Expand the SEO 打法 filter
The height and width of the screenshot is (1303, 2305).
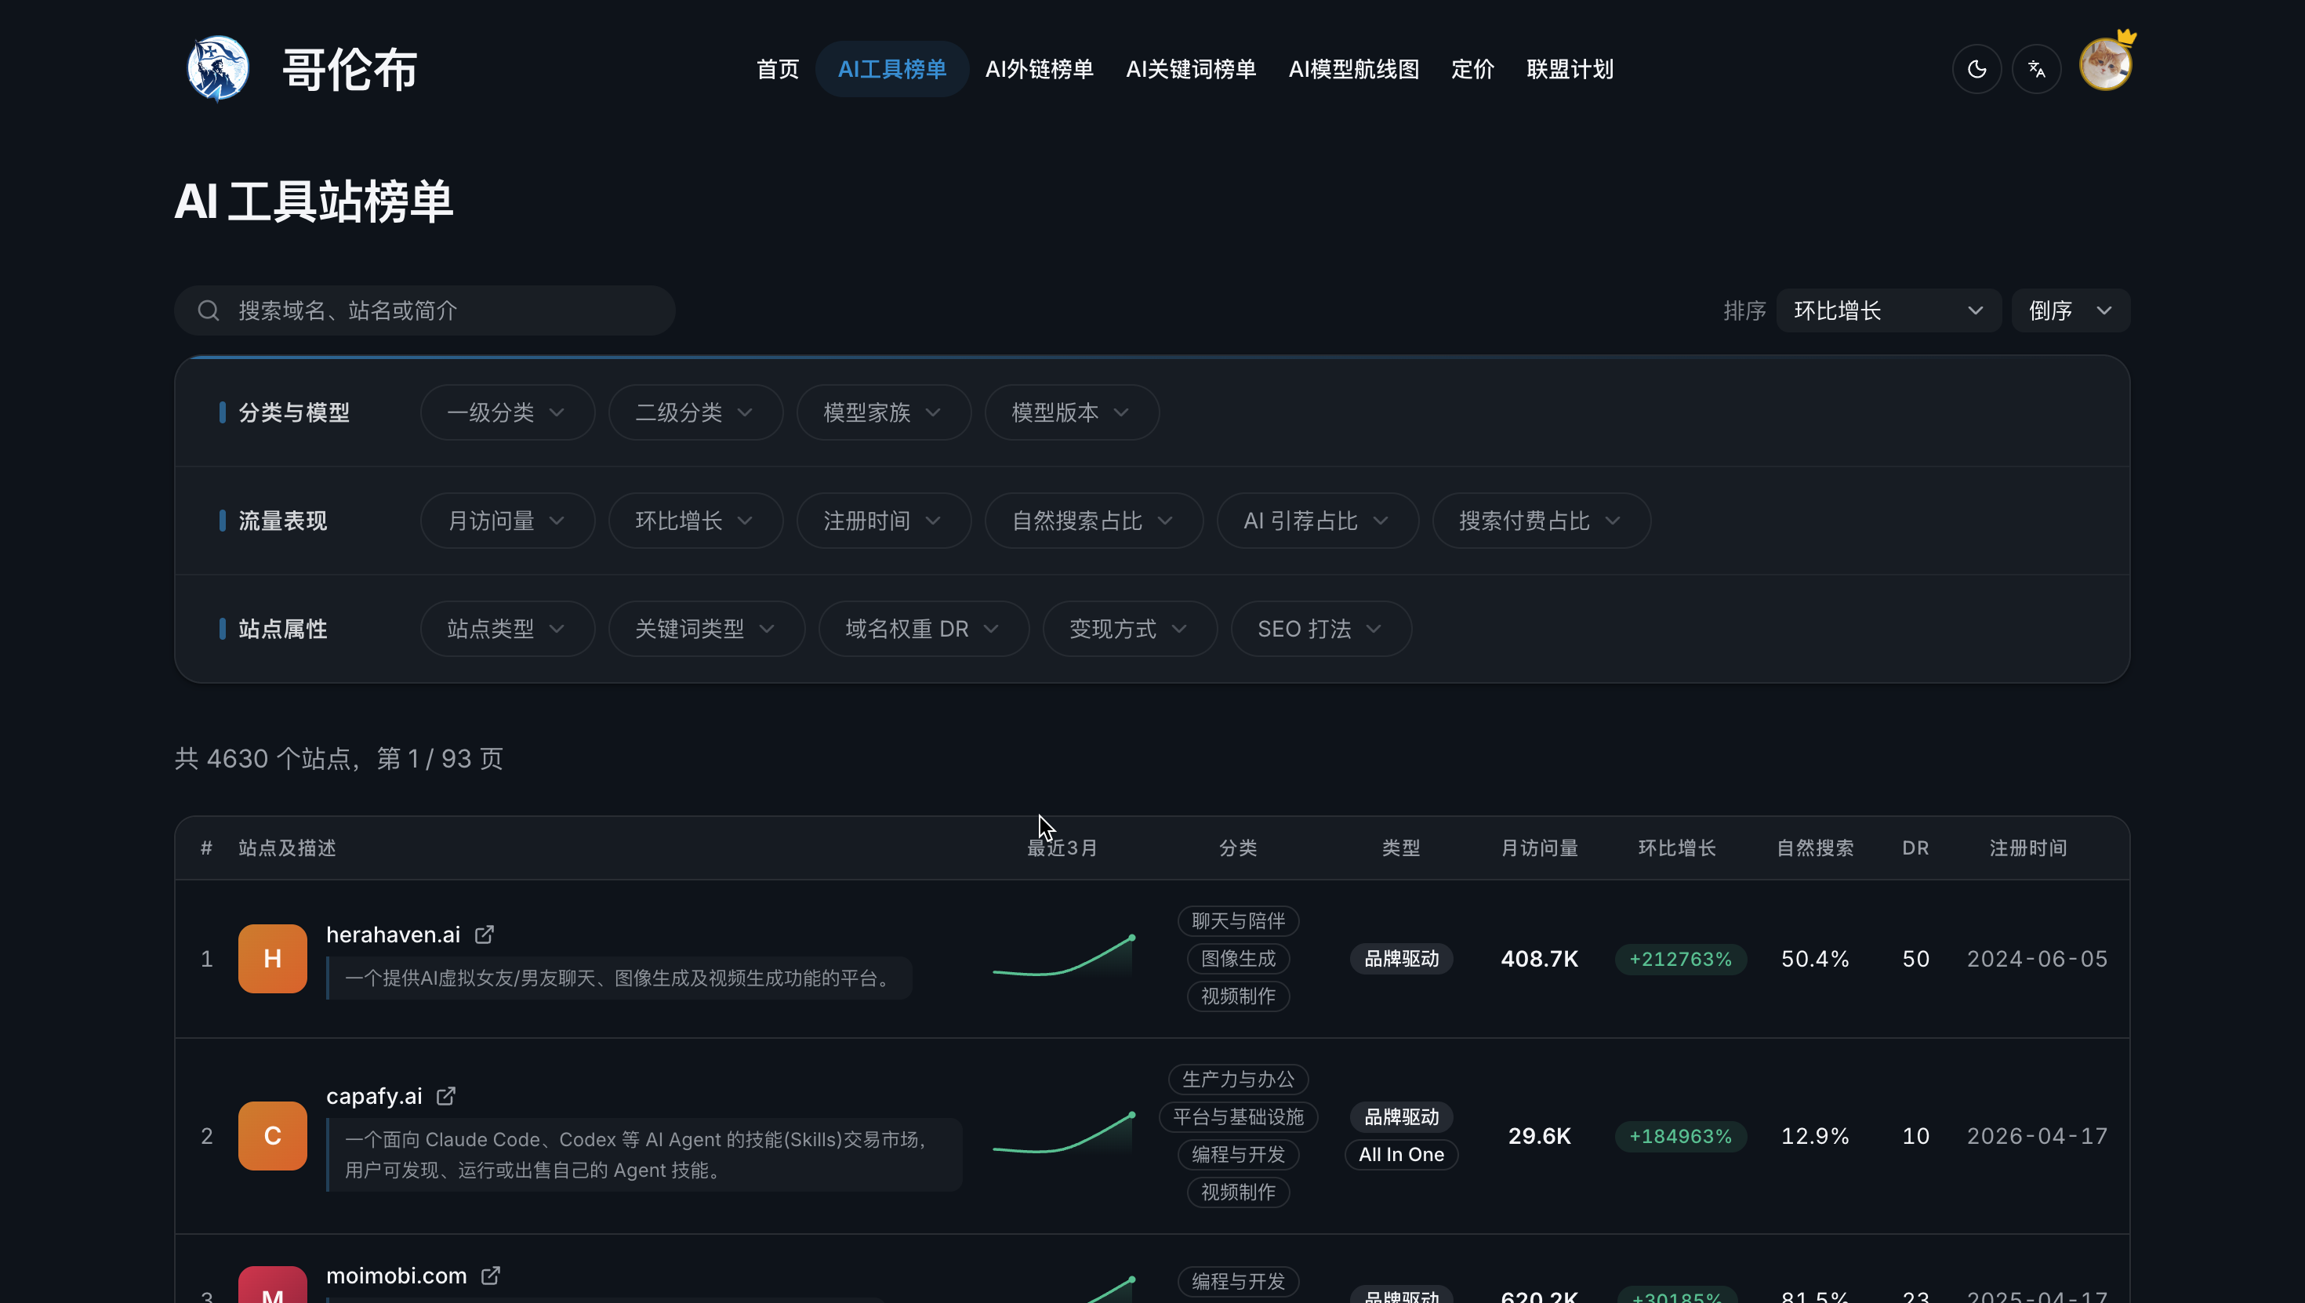(x=1321, y=629)
